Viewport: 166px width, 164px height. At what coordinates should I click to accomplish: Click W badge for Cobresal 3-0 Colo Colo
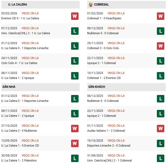tap(160, 46)
